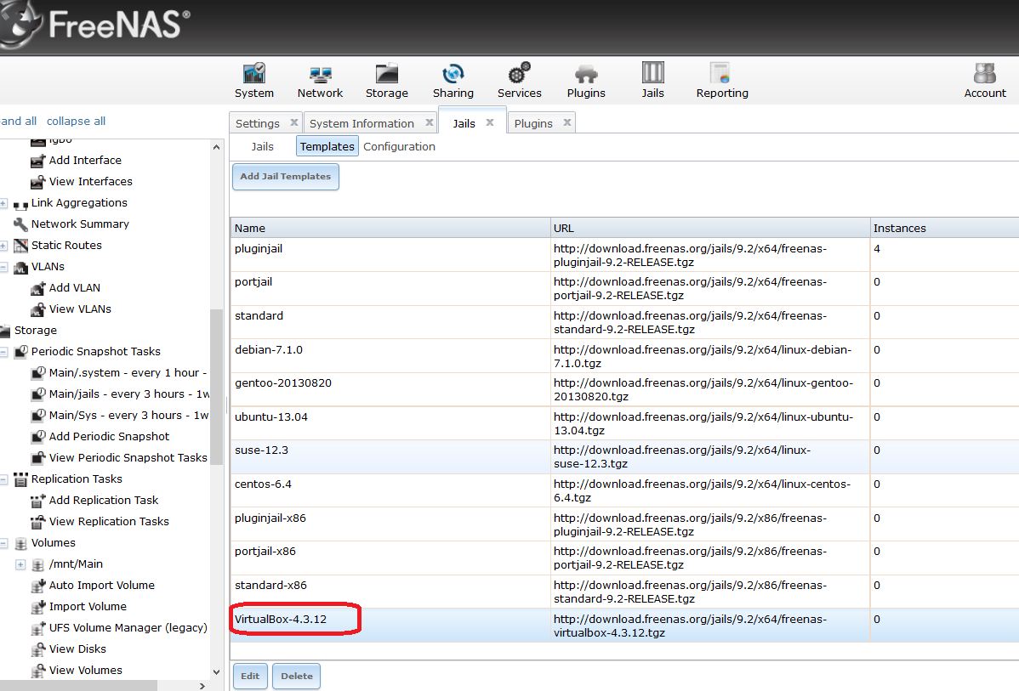Click the View Replication Tasks icon
This screenshot has height=691, width=1019.
38,522
